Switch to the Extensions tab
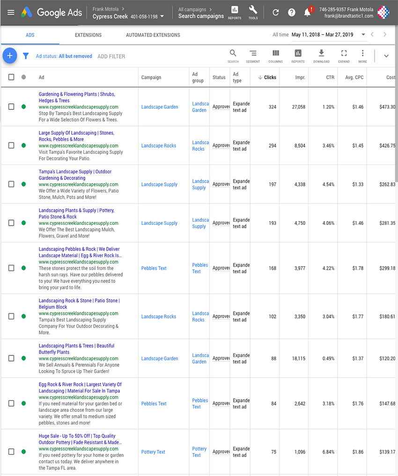The image size is (398, 476). pyautogui.click(x=88, y=35)
